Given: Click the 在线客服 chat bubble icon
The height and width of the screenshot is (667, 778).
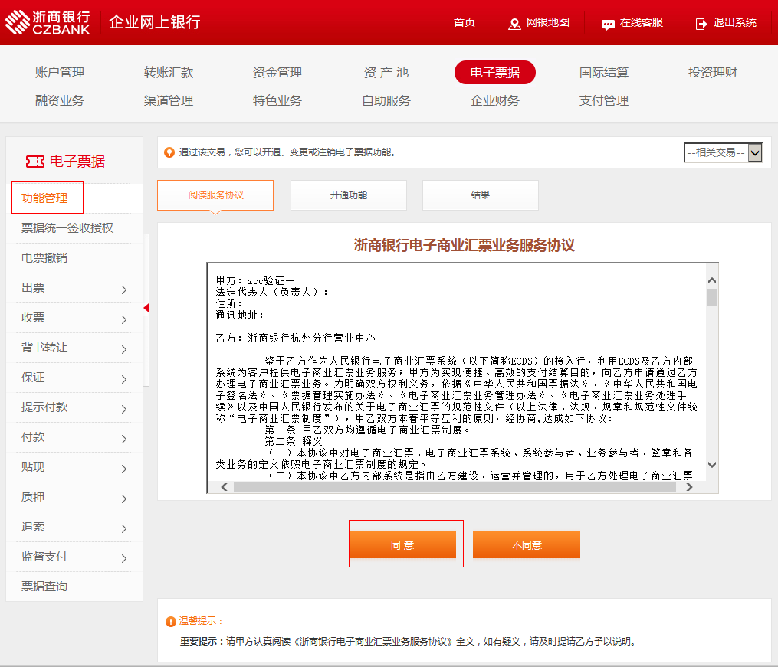Looking at the screenshot, I should 608,25.
